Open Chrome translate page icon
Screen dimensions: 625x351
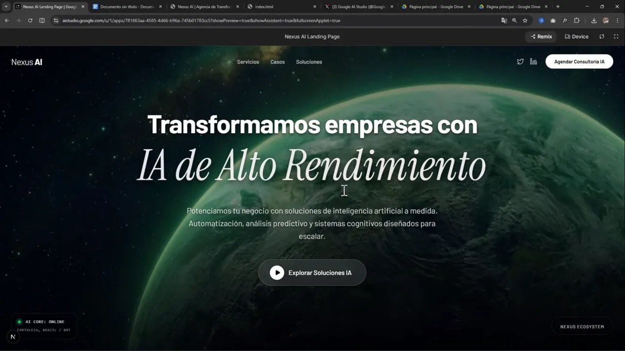504,20
